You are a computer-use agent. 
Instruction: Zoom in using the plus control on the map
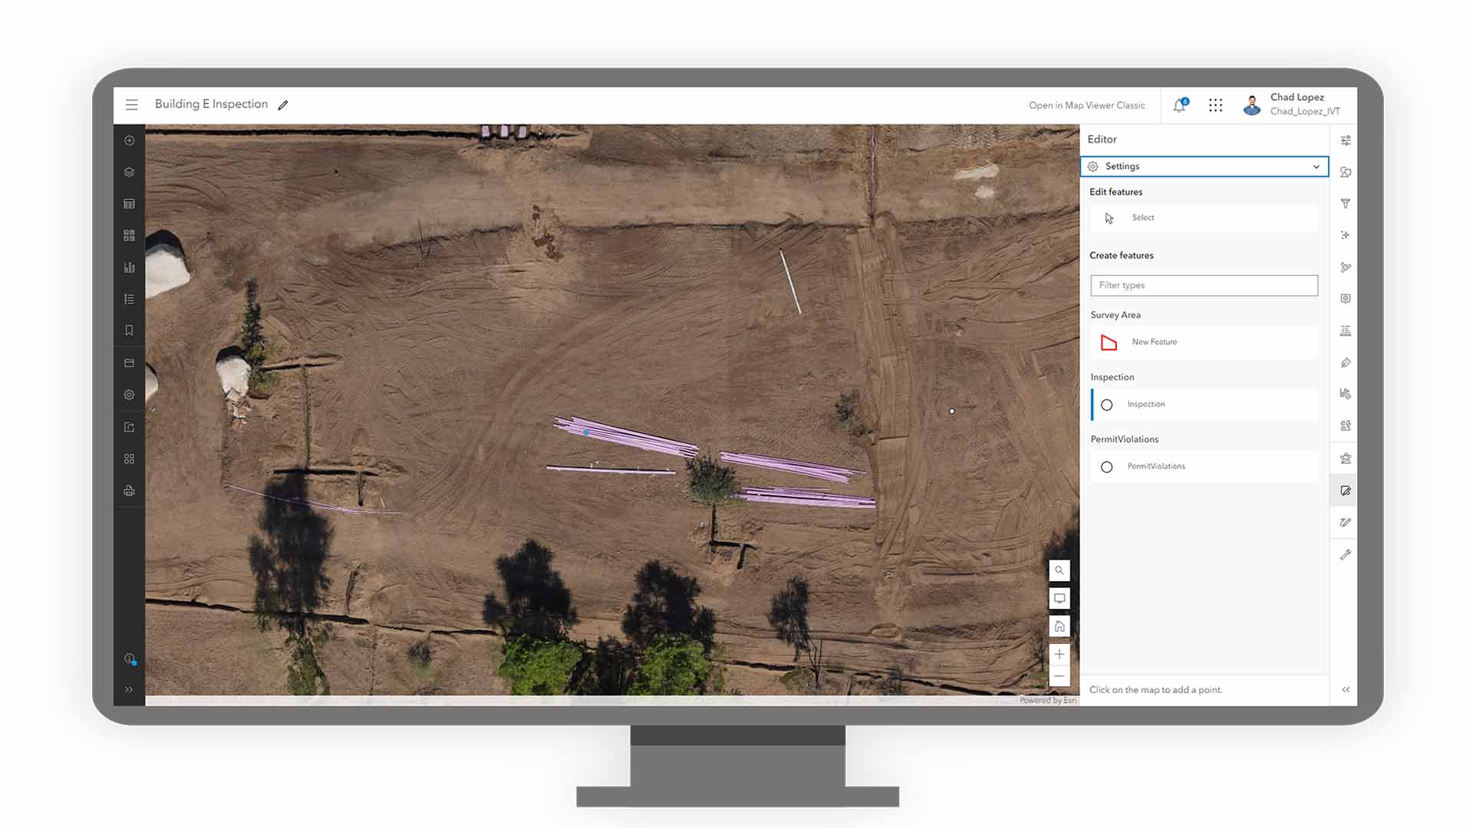click(1059, 654)
